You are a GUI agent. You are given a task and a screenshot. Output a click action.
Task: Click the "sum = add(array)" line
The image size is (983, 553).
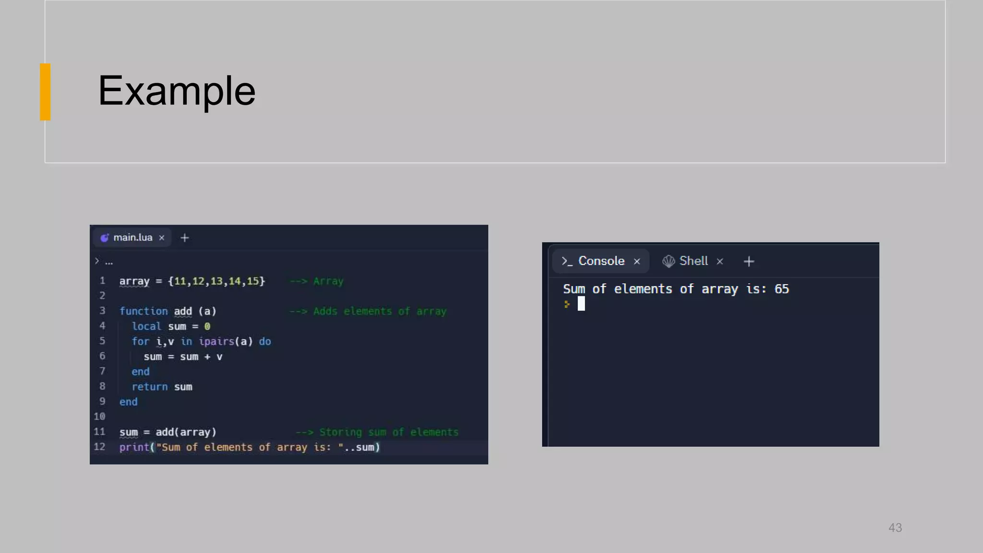coord(168,432)
